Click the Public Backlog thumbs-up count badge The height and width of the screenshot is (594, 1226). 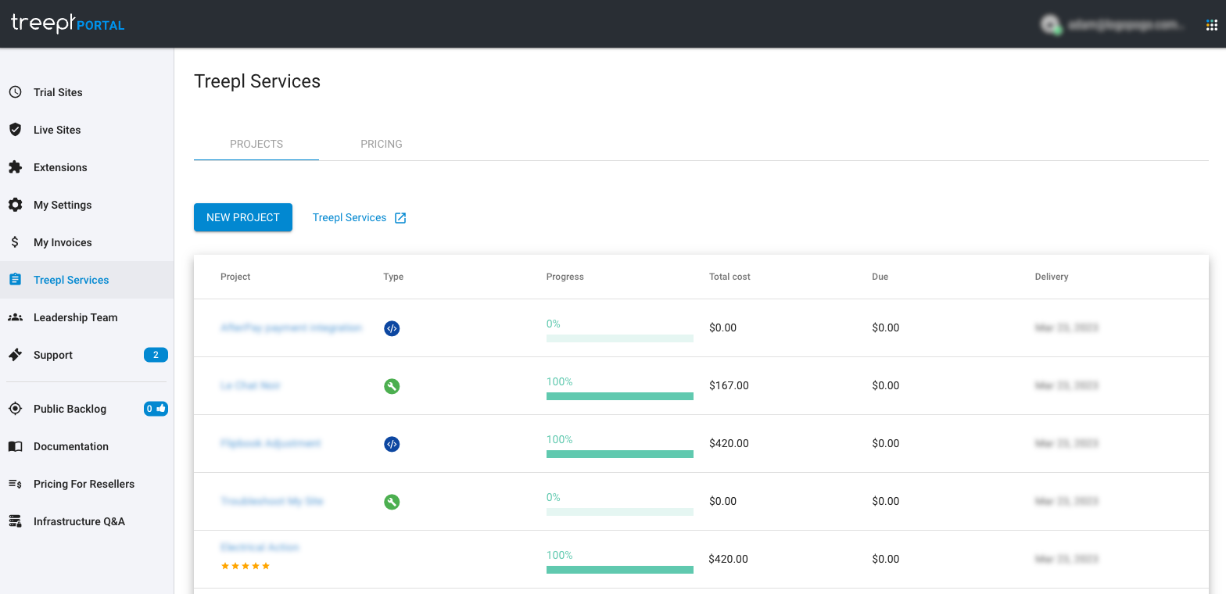pos(156,409)
